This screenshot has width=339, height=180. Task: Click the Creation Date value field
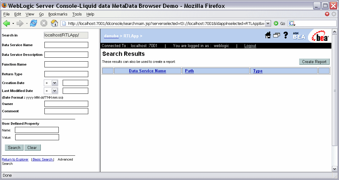[75, 83]
